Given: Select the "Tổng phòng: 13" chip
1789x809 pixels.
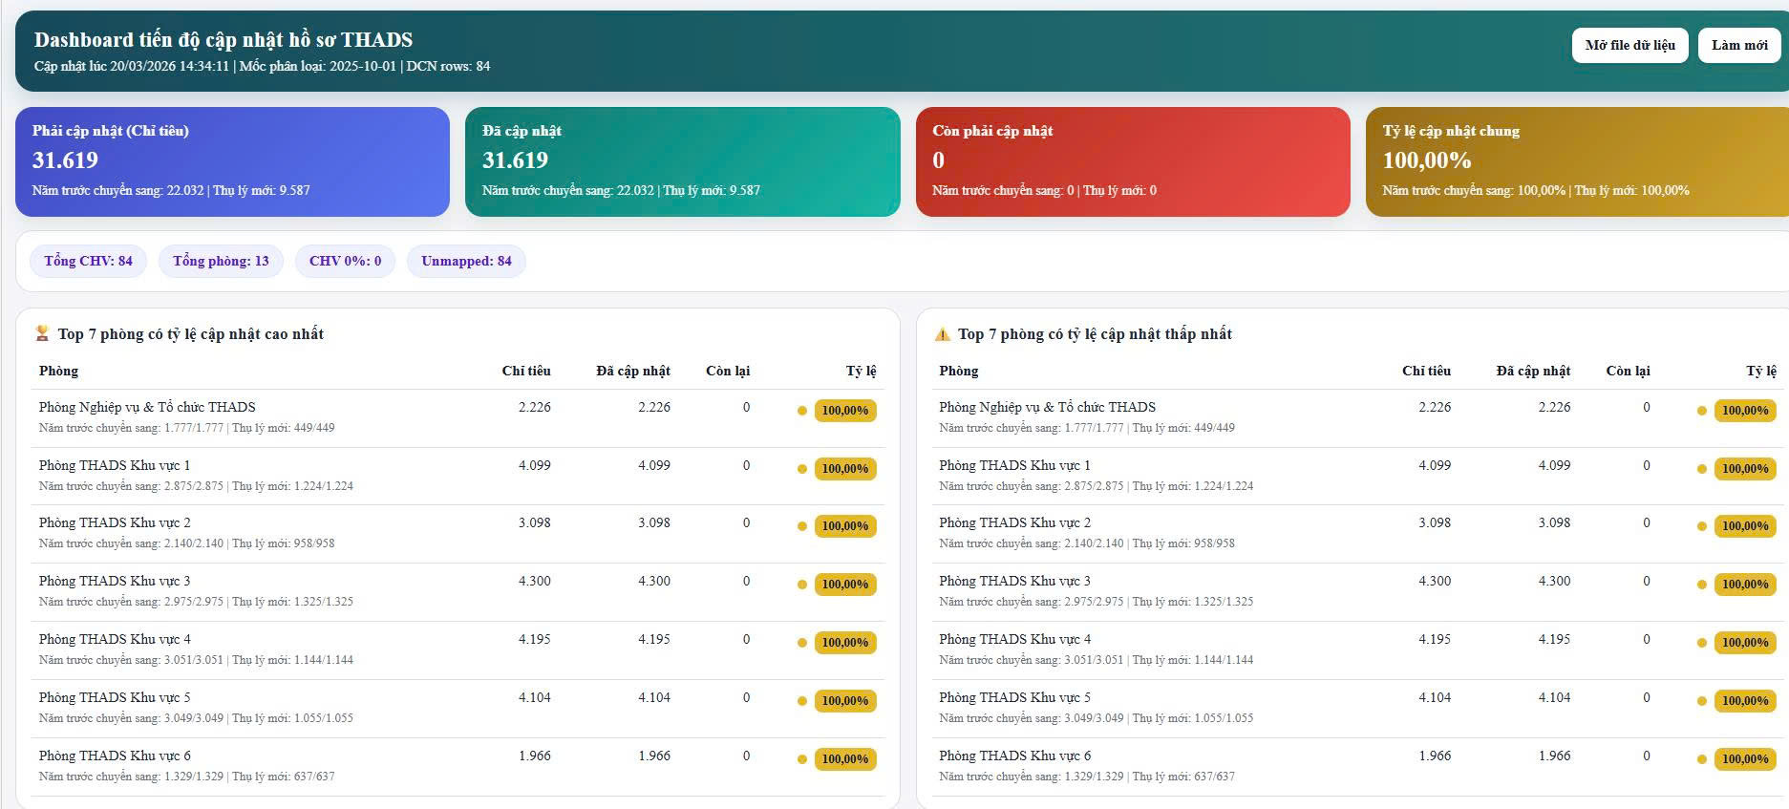Looking at the screenshot, I should coord(221,261).
